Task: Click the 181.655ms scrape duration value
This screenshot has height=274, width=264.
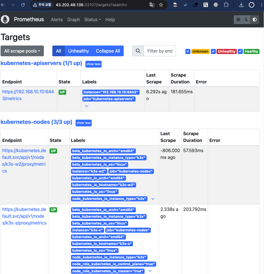Action: coord(181,92)
